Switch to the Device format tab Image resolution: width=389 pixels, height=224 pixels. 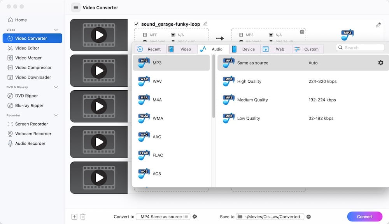point(245,49)
